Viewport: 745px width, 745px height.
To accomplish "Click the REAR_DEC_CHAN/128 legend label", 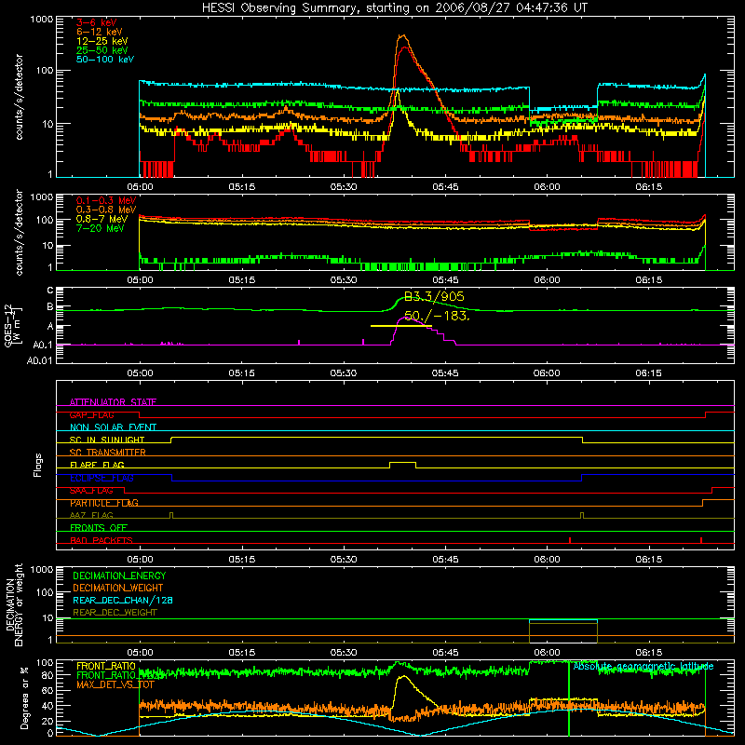I will 123,600.
